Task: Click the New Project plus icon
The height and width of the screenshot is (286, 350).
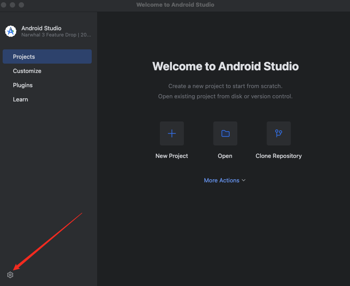Action: 171,133
